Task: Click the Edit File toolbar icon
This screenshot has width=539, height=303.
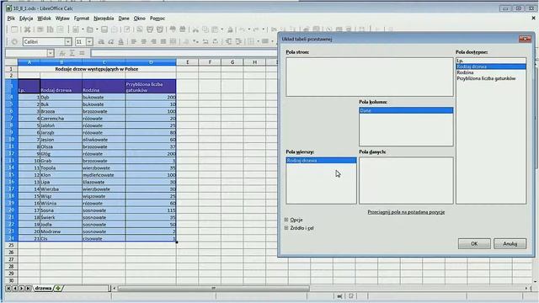Action: (127, 30)
